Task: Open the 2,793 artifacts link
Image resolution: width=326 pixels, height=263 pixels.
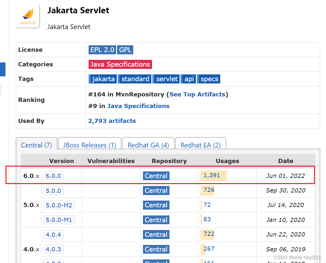Action: coord(112,121)
